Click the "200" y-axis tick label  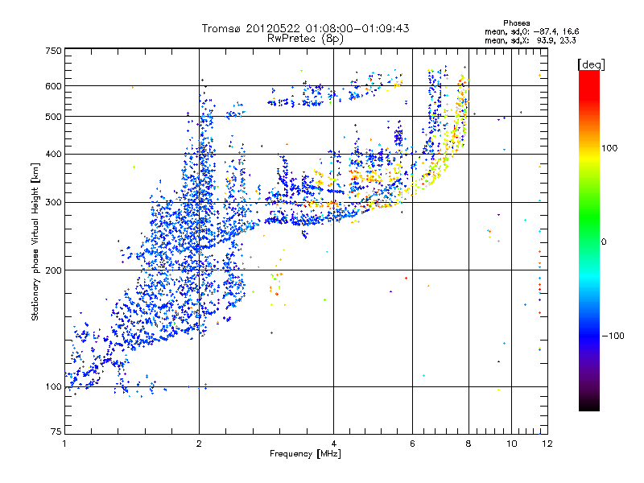(53, 270)
